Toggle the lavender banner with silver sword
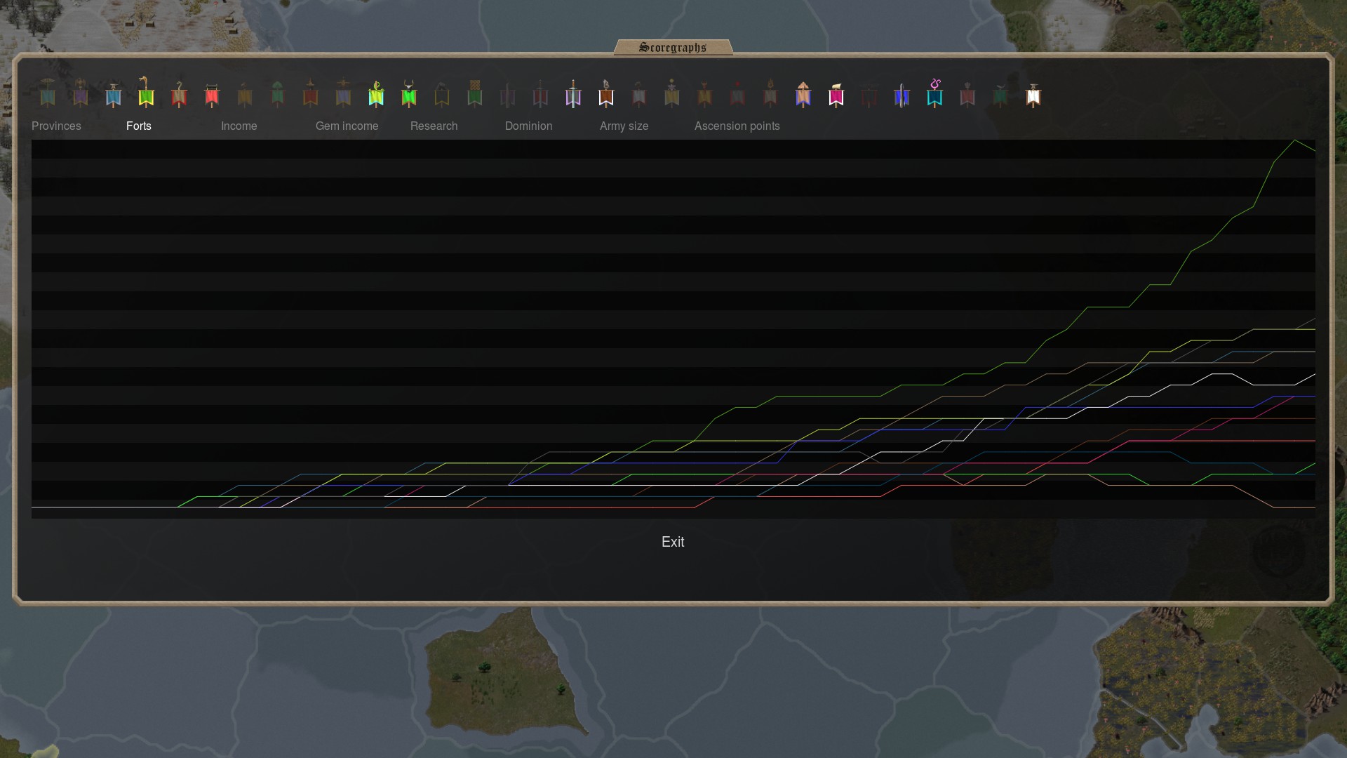This screenshot has height=758, width=1347. coord(573,93)
